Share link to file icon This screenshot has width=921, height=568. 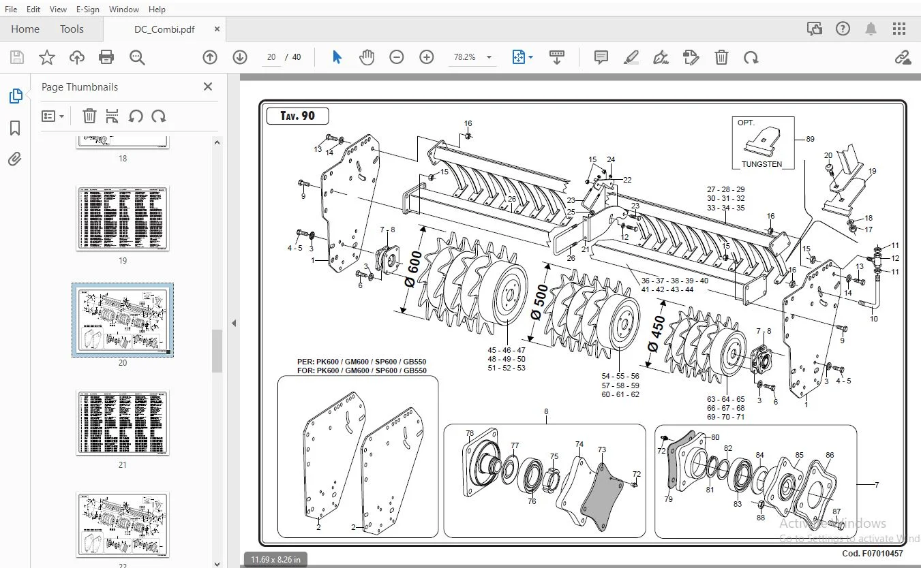903,57
